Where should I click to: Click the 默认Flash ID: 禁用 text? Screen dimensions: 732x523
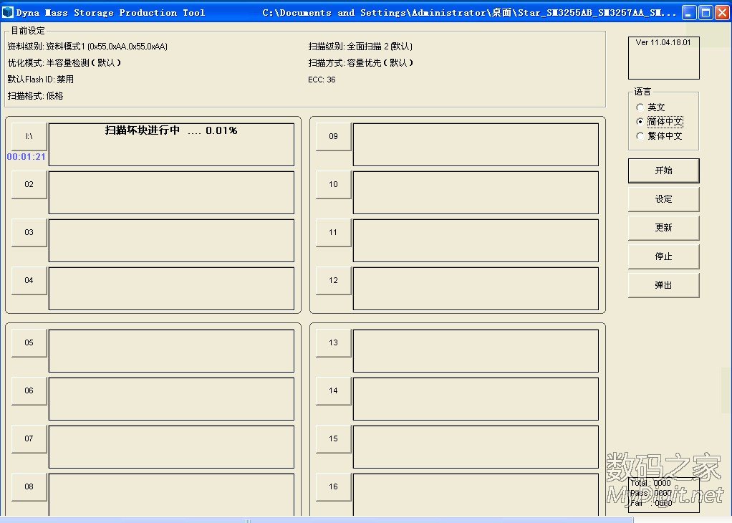tap(41, 80)
